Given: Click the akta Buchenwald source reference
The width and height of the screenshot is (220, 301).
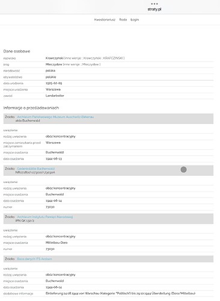Looking at the screenshot, I should tap(28, 120).
